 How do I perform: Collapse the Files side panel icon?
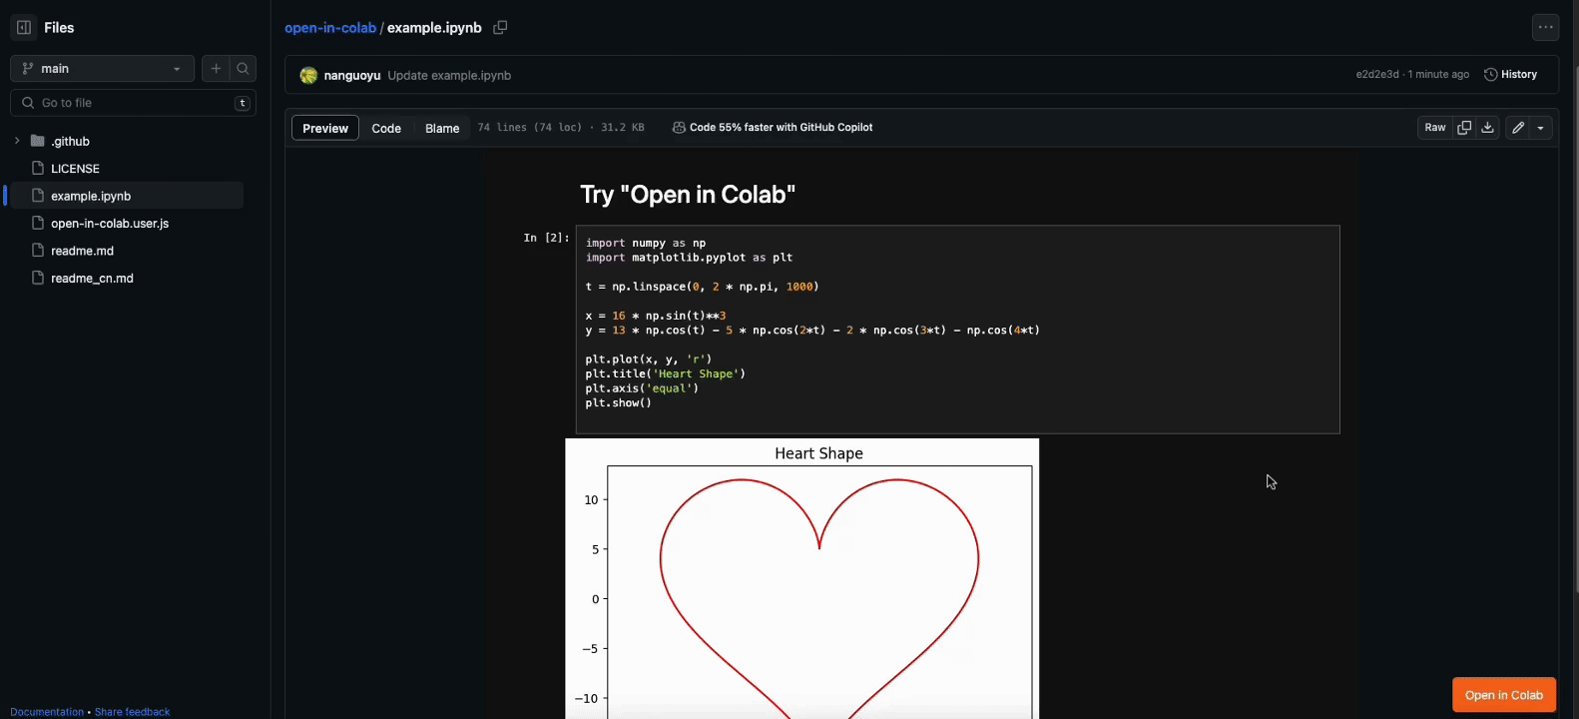coord(24,28)
